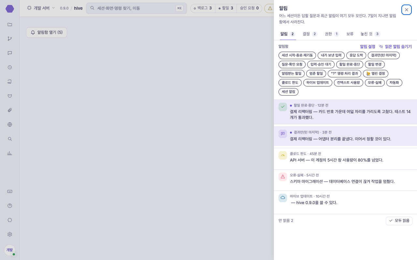
Task: Switch to the 권한 tab
Action: [x=332, y=34]
